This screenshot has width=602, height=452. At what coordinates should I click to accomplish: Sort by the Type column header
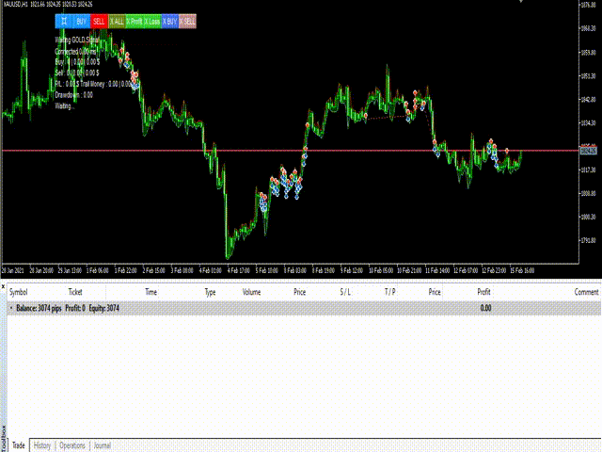coord(210,293)
